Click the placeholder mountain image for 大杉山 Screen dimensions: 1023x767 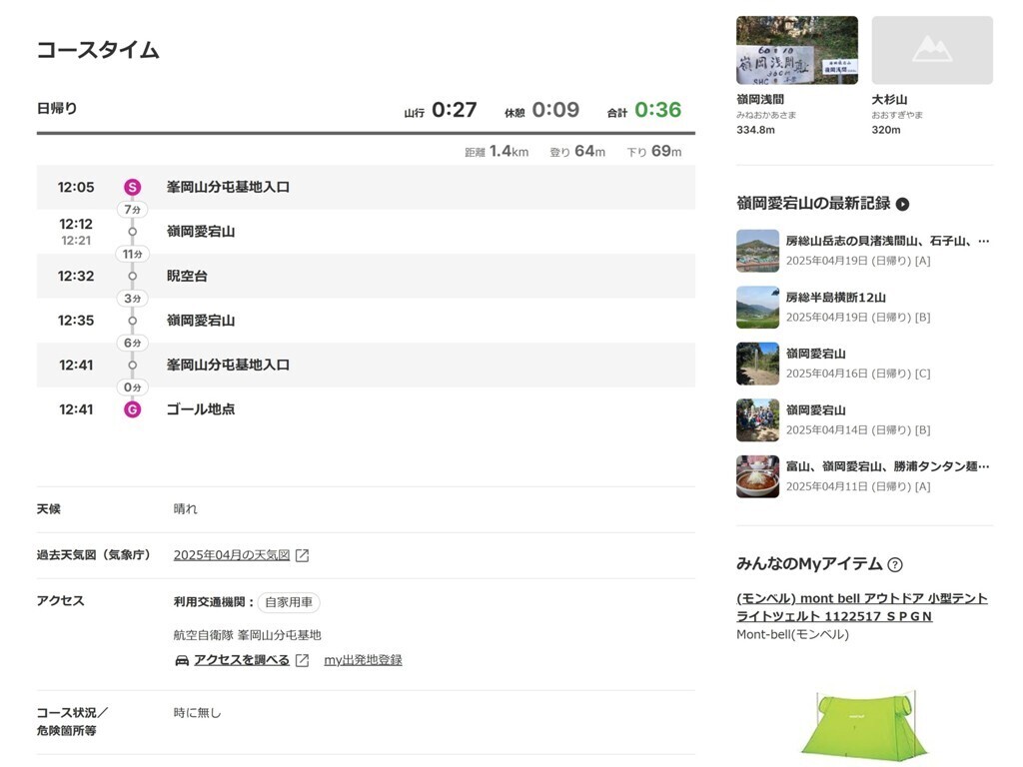click(932, 50)
